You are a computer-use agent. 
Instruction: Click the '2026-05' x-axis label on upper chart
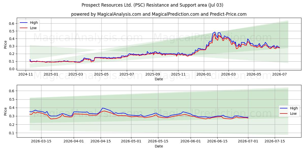click(x=254, y=74)
